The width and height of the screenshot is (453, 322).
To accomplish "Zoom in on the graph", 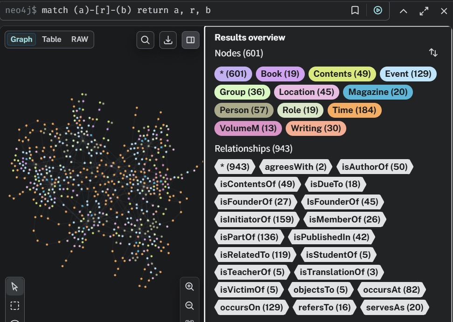I will pyautogui.click(x=190, y=287).
